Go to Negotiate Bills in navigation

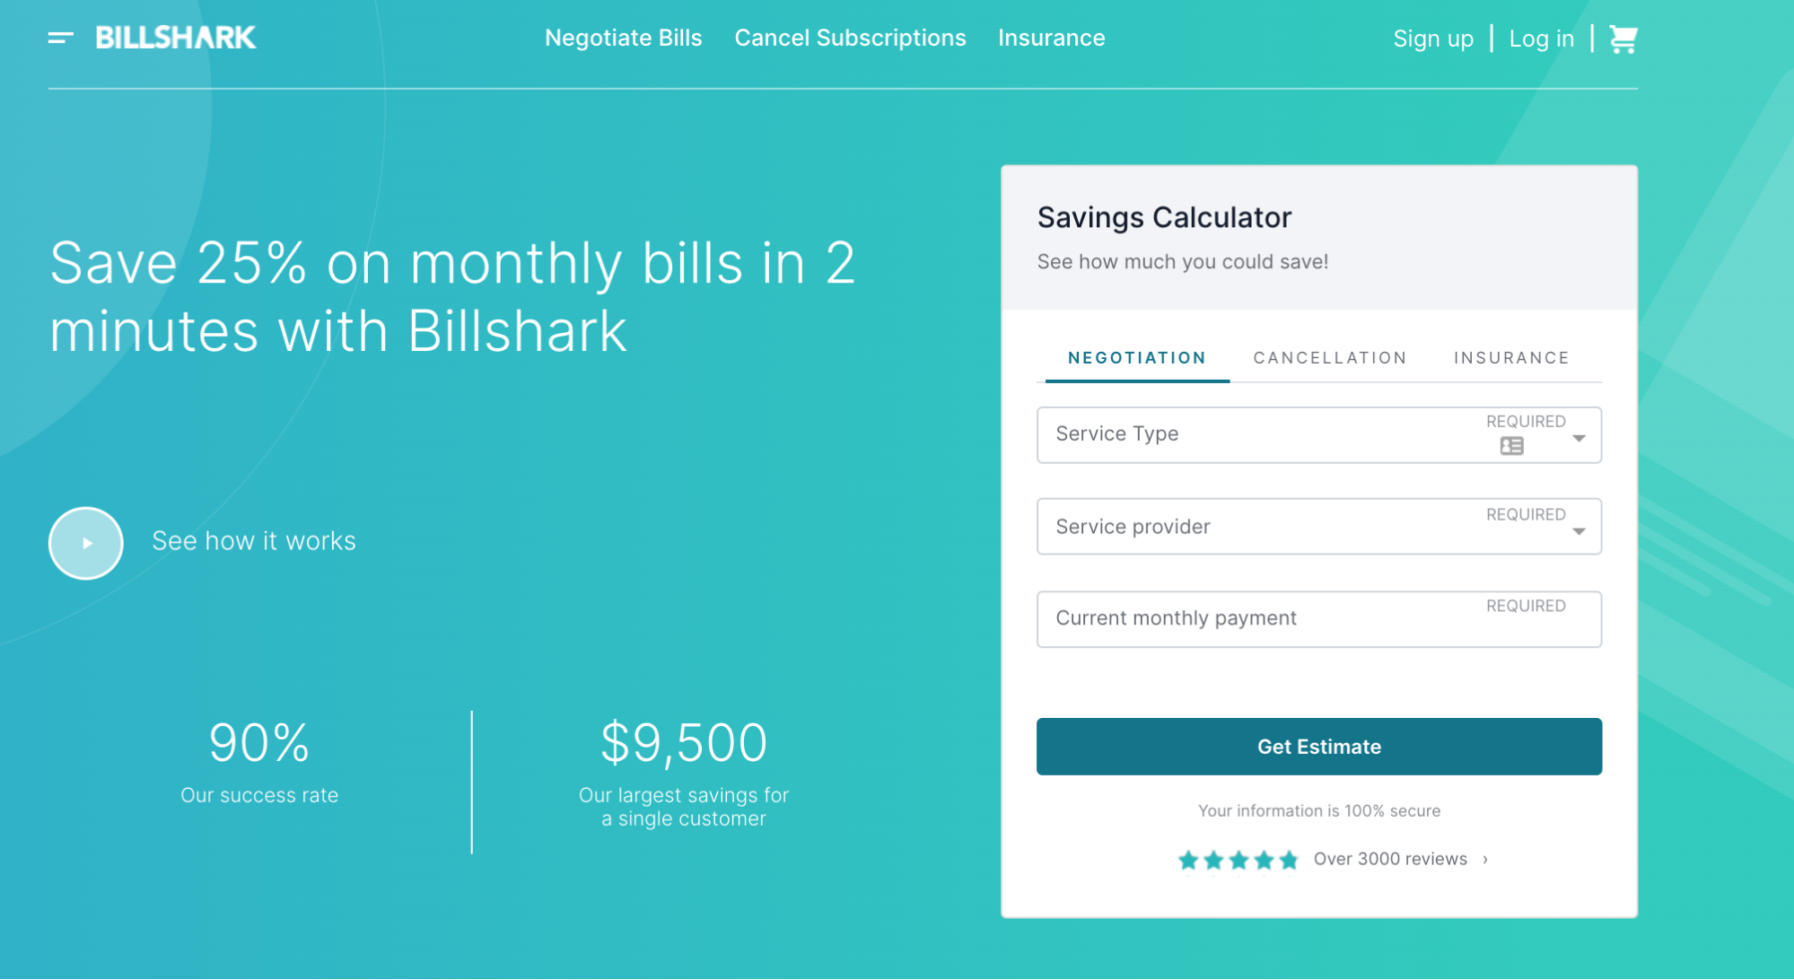click(x=623, y=38)
